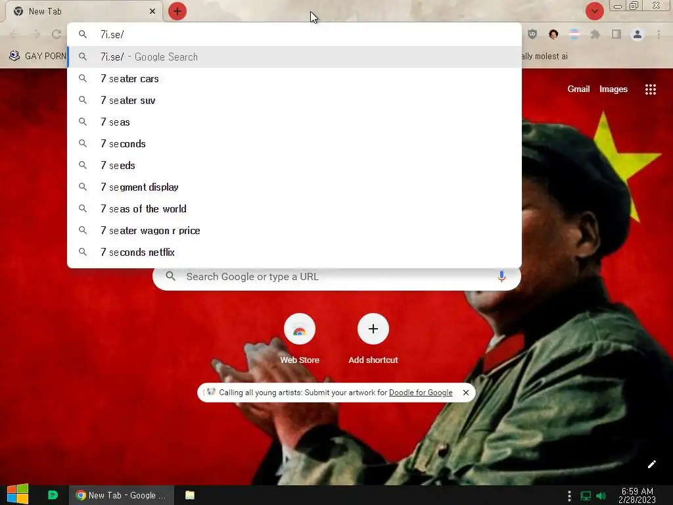Toggle the side panel icon
Image resolution: width=673 pixels, height=505 pixels.
(616, 34)
